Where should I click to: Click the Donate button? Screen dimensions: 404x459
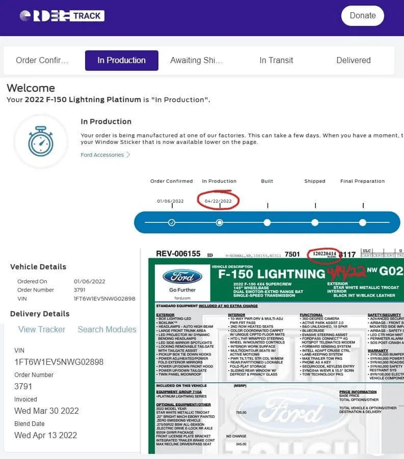pyautogui.click(x=363, y=15)
